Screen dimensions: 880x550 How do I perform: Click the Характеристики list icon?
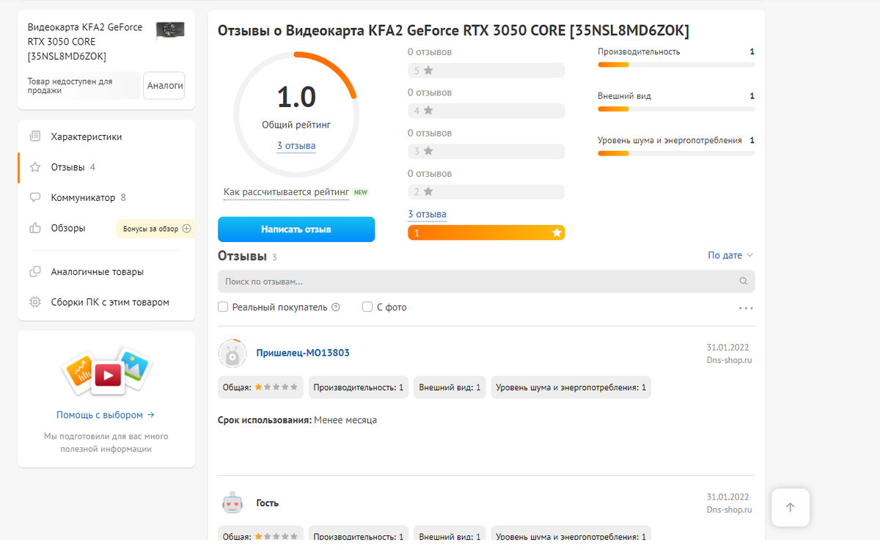pos(35,136)
